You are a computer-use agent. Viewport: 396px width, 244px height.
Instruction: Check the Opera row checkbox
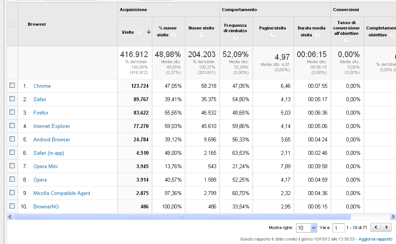[12, 179]
